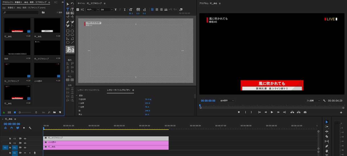Export frame with camera icon
This screenshot has width=347, height=156.
[x=305, y=112]
